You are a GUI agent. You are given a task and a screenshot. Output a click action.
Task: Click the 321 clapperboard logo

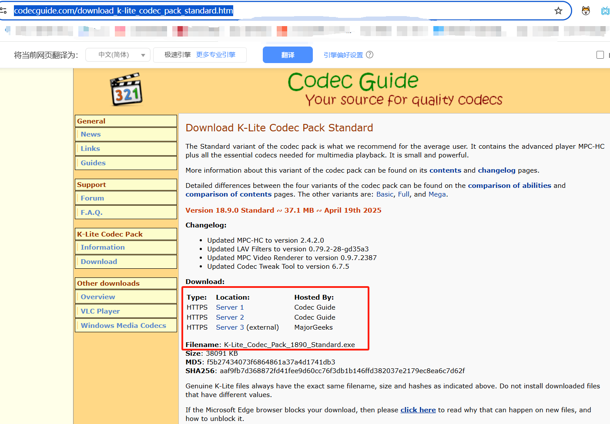[x=126, y=89]
